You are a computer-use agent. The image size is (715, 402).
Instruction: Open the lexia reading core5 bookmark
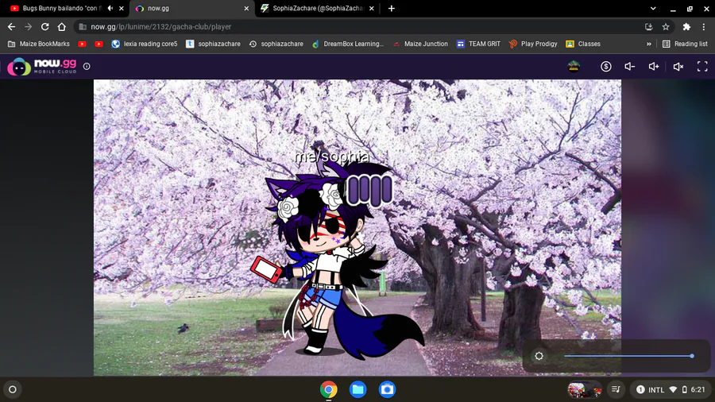pyautogui.click(x=145, y=44)
